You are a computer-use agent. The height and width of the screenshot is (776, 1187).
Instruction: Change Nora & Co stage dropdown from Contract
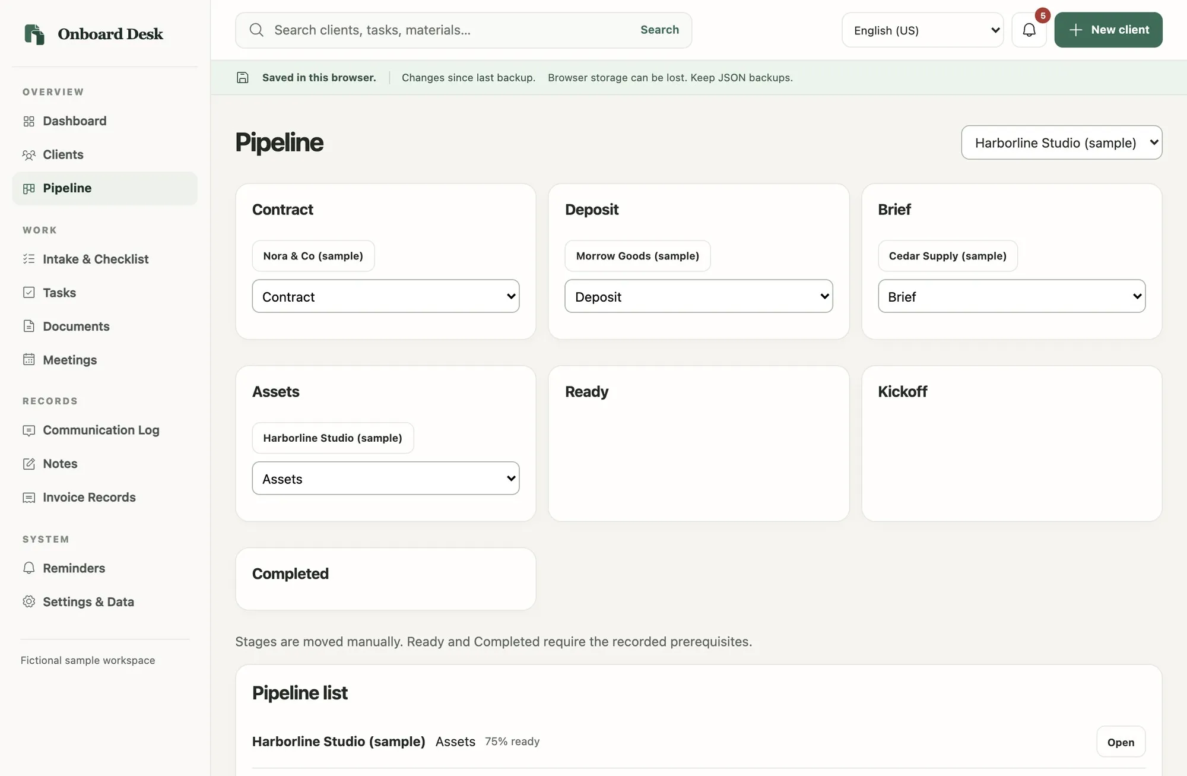coord(386,296)
